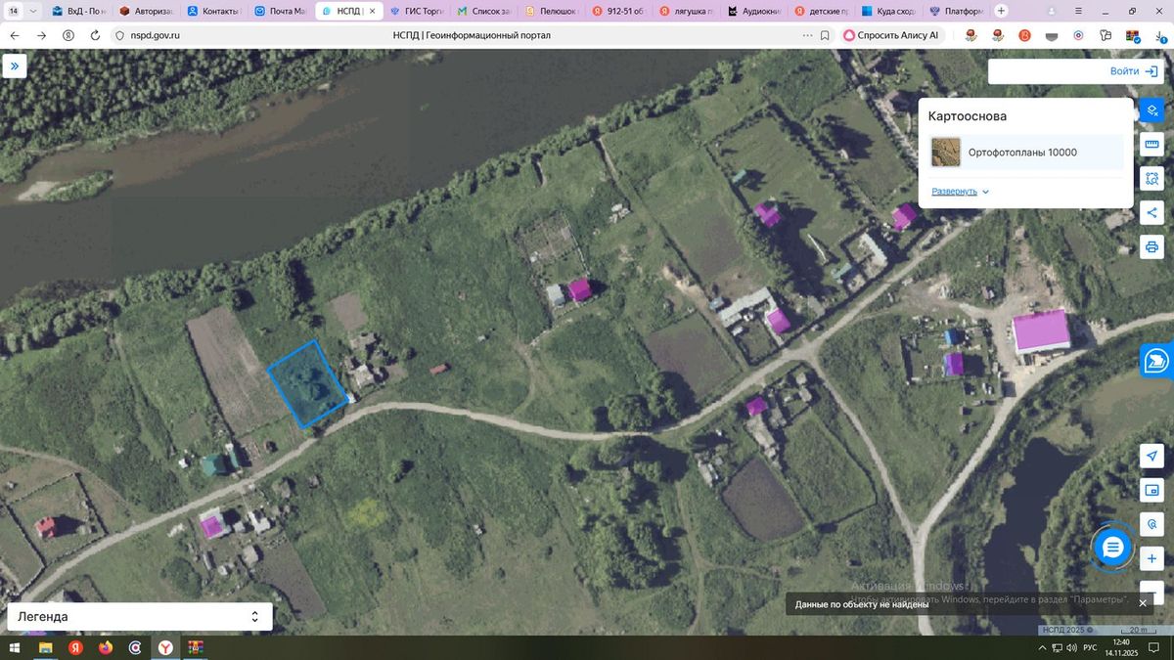
Task: Click the Войти login button
Action: pyautogui.click(x=1134, y=71)
